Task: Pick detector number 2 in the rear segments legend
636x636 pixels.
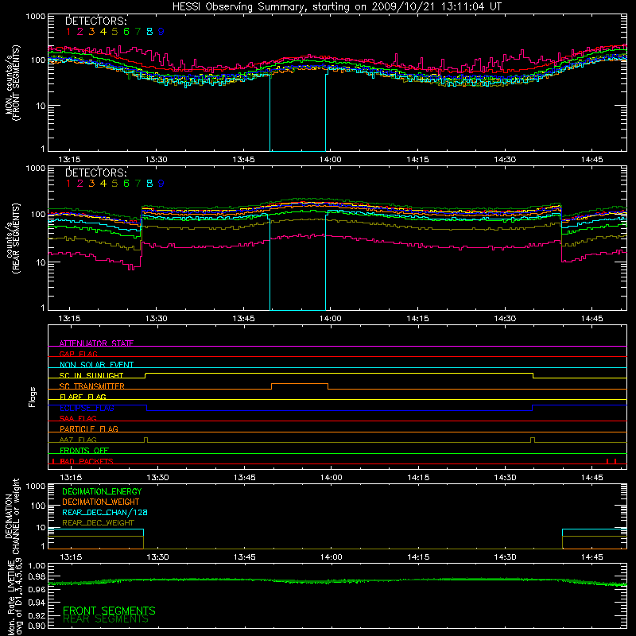Action: [x=80, y=184]
